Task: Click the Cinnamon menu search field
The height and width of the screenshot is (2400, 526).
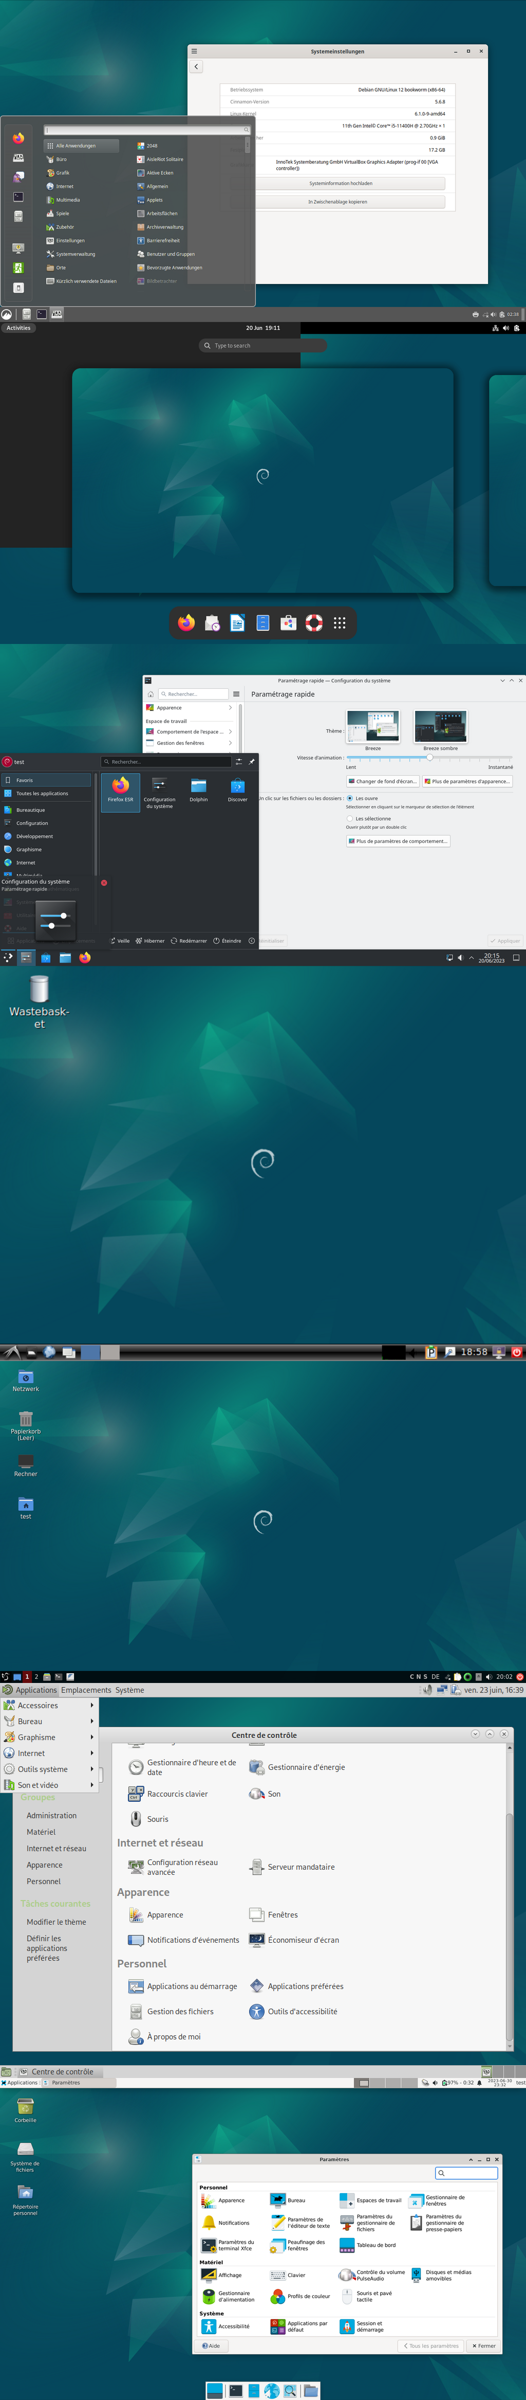Action: (x=147, y=130)
